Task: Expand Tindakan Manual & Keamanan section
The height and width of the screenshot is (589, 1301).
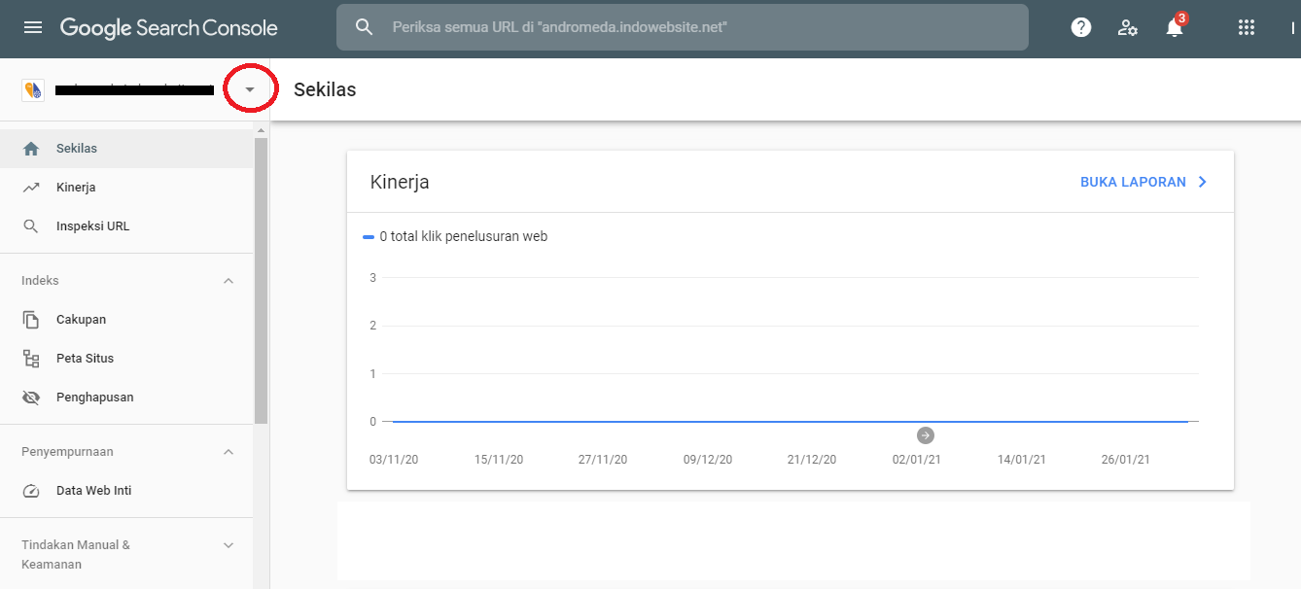Action: pyautogui.click(x=228, y=544)
